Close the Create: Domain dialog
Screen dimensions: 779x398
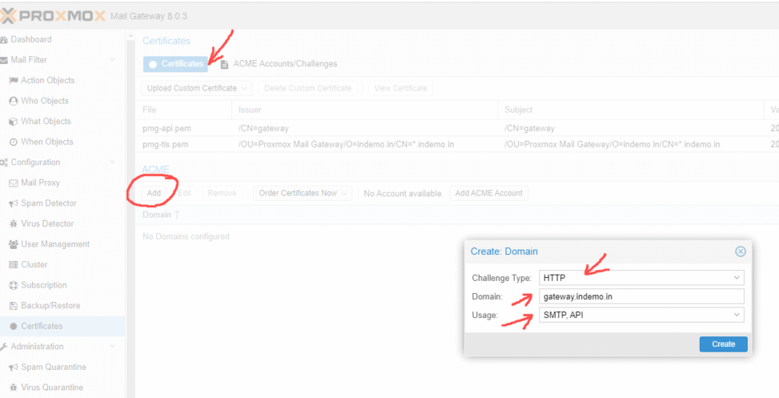coord(740,251)
